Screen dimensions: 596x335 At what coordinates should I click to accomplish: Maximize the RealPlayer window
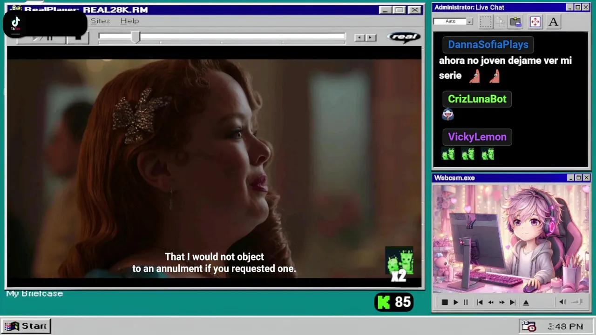tap(399, 10)
